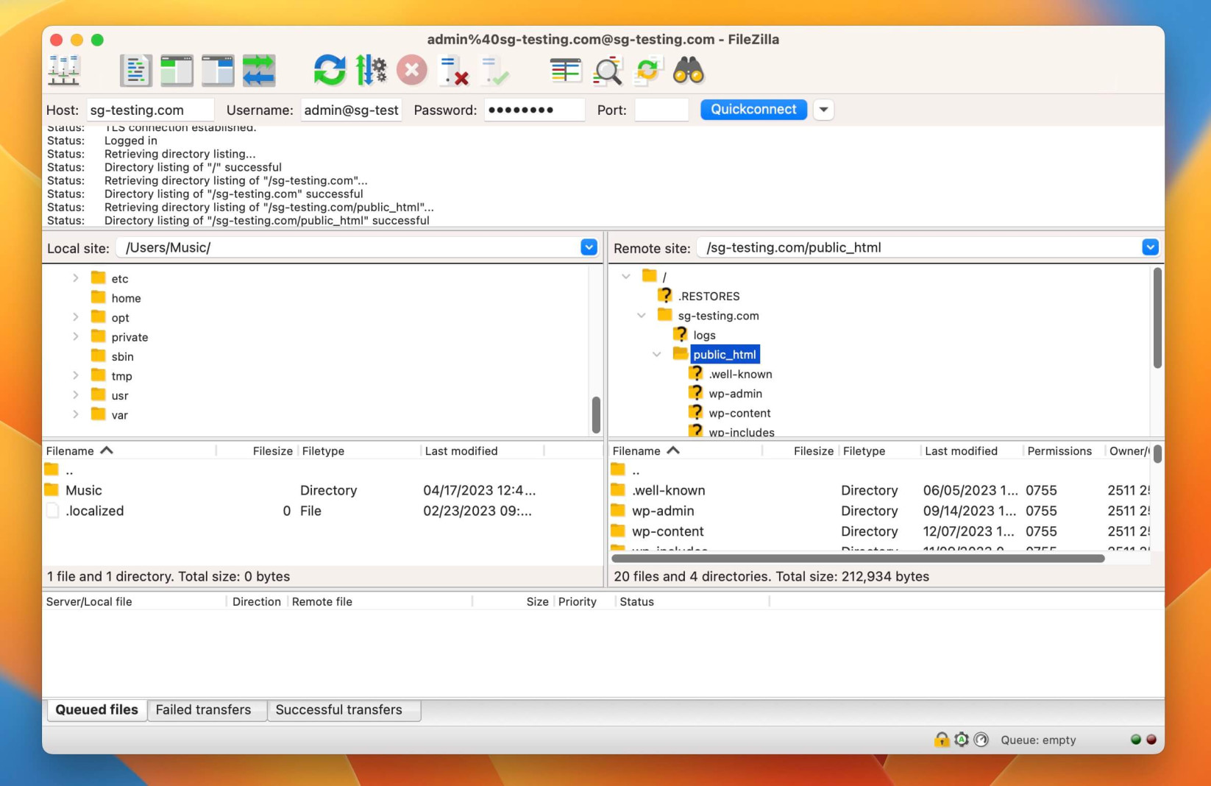Select the wp-content folder in remote tree
The image size is (1211, 786).
tap(739, 413)
